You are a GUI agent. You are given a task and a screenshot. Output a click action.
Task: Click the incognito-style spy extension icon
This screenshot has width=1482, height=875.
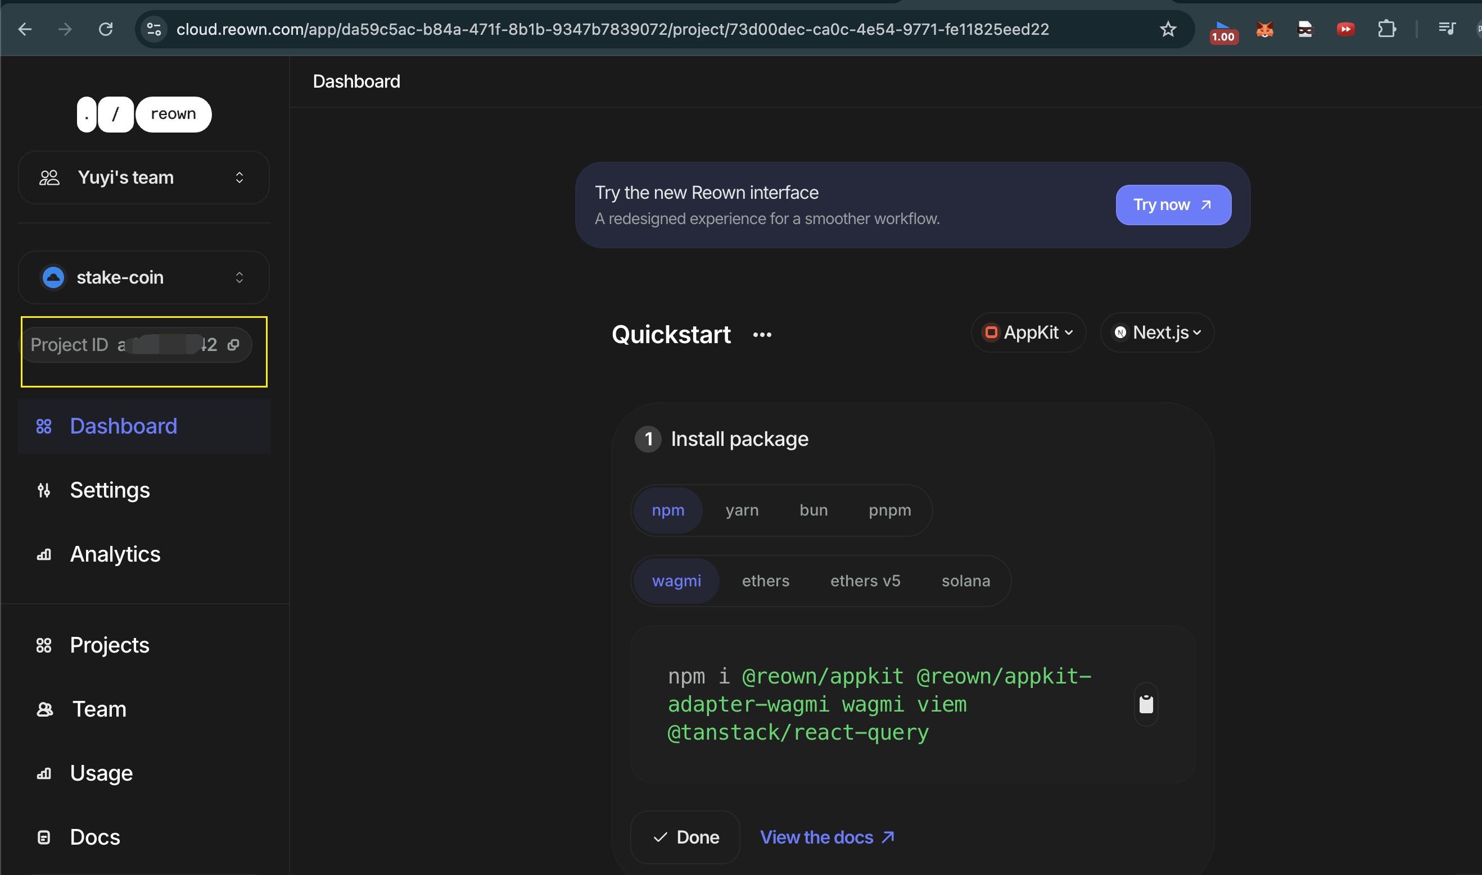click(1305, 29)
